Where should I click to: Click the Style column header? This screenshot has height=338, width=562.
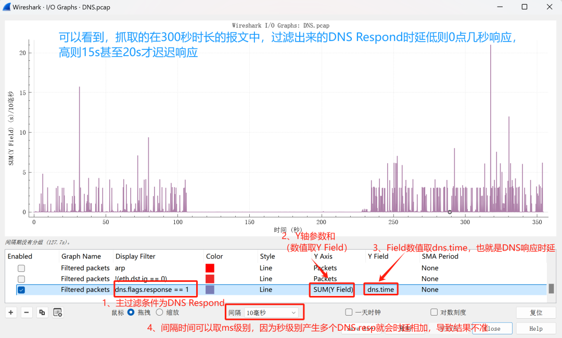pyautogui.click(x=267, y=256)
